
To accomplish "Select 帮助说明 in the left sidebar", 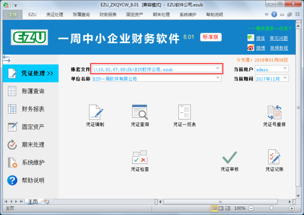I will pyautogui.click(x=31, y=180).
